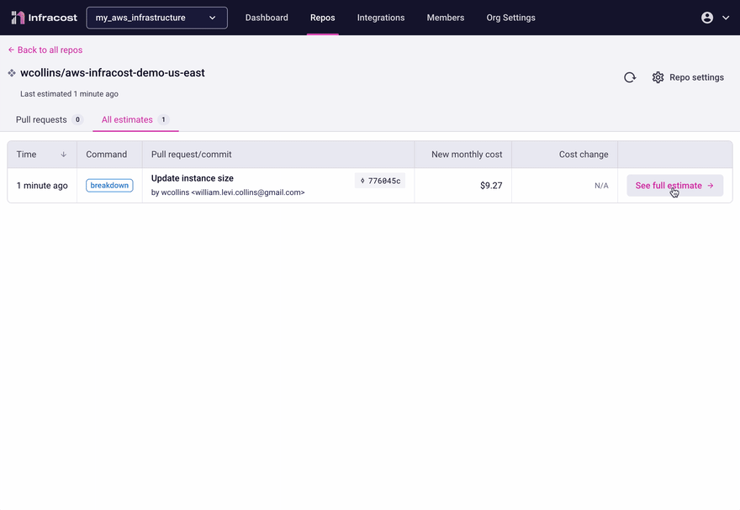Image resolution: width=740 pixels, height=510 pixels.
Task: Open Org Settings
Action: point(510,18)
